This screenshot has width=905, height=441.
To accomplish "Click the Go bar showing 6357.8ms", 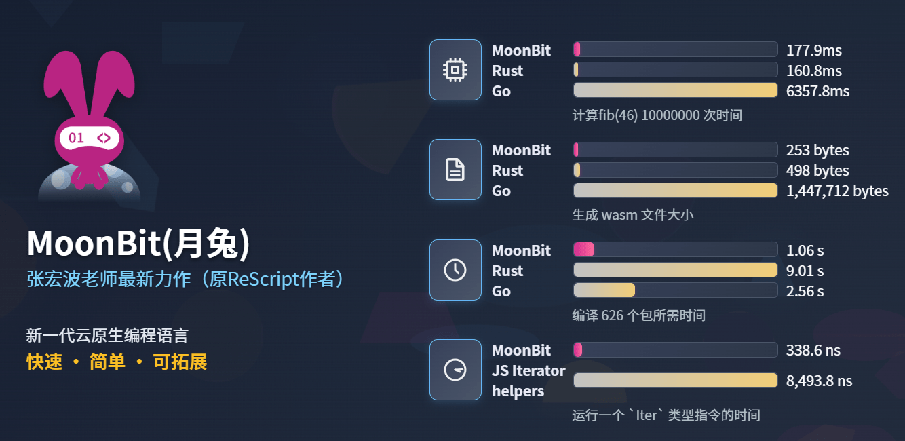I will [x=675, y=90].
